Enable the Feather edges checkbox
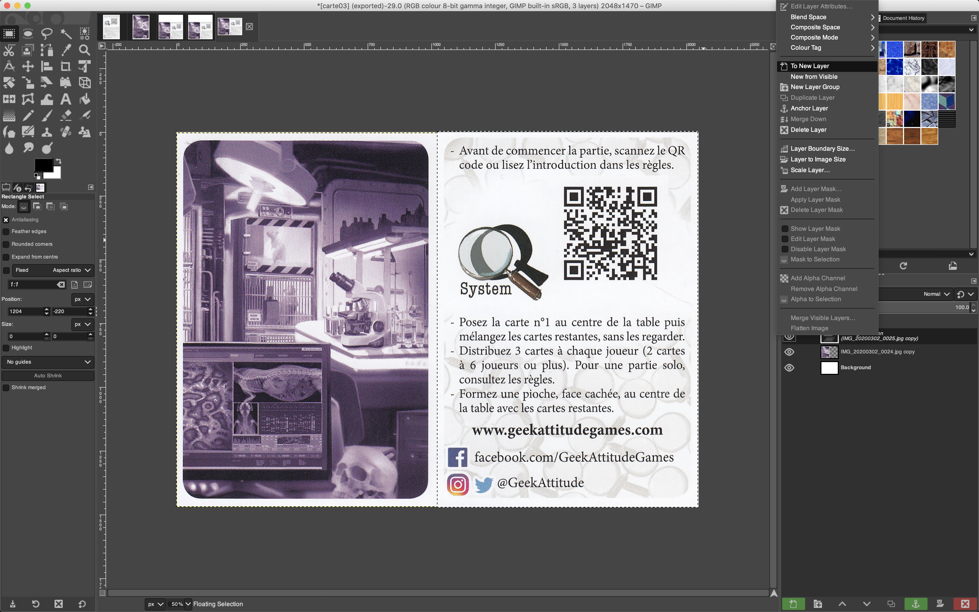Screen dimensions: 979x612 pos(6,232)
